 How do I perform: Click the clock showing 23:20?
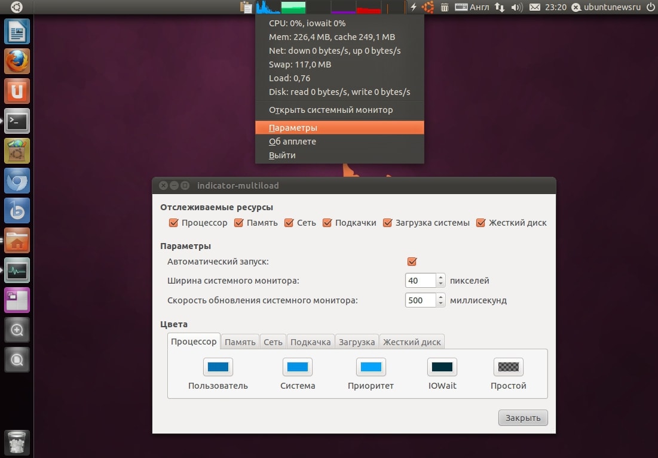coord(556,7)
